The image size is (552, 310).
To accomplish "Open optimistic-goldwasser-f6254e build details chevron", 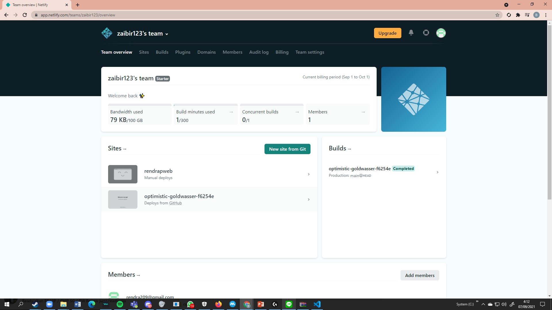I will click(x=437, y=172).
